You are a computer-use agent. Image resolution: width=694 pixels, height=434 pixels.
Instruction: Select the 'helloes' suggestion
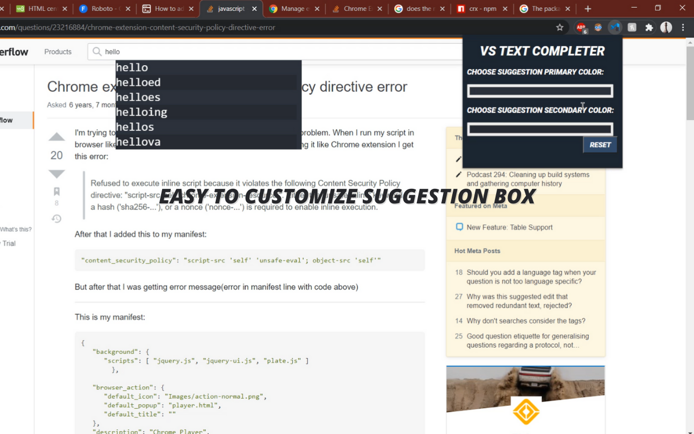pyautogui.click(x=208, y=97)
